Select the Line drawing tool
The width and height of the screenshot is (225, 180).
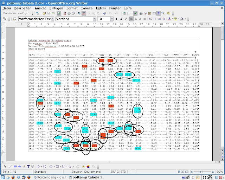(x=11, y=167)
